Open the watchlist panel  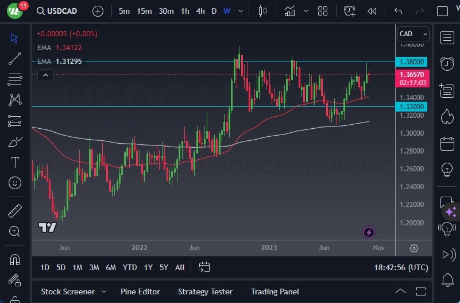(447, 38)
